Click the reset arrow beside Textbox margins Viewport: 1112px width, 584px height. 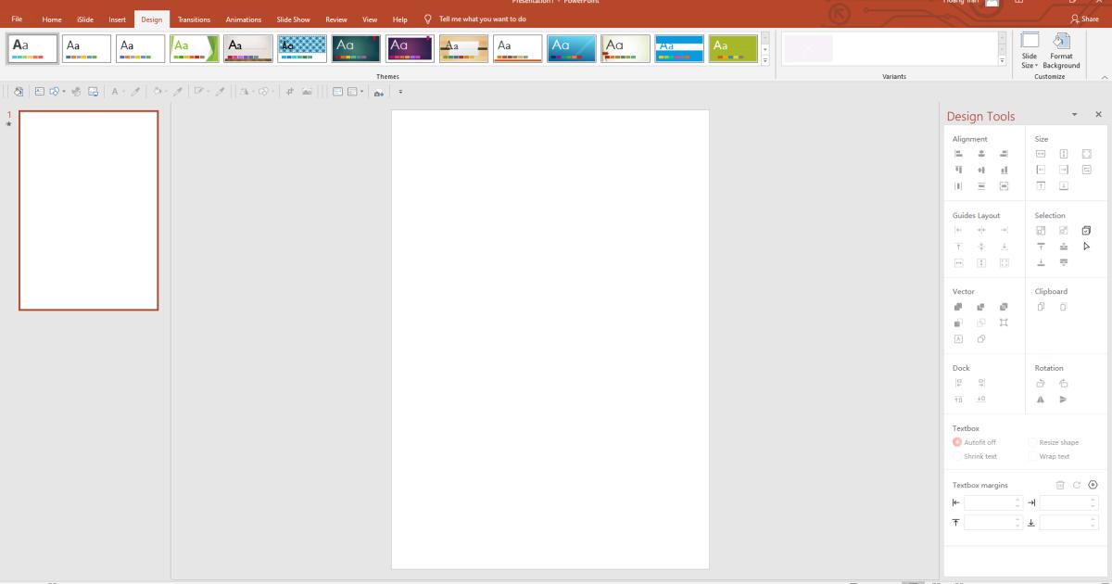tap(1077, 483)
